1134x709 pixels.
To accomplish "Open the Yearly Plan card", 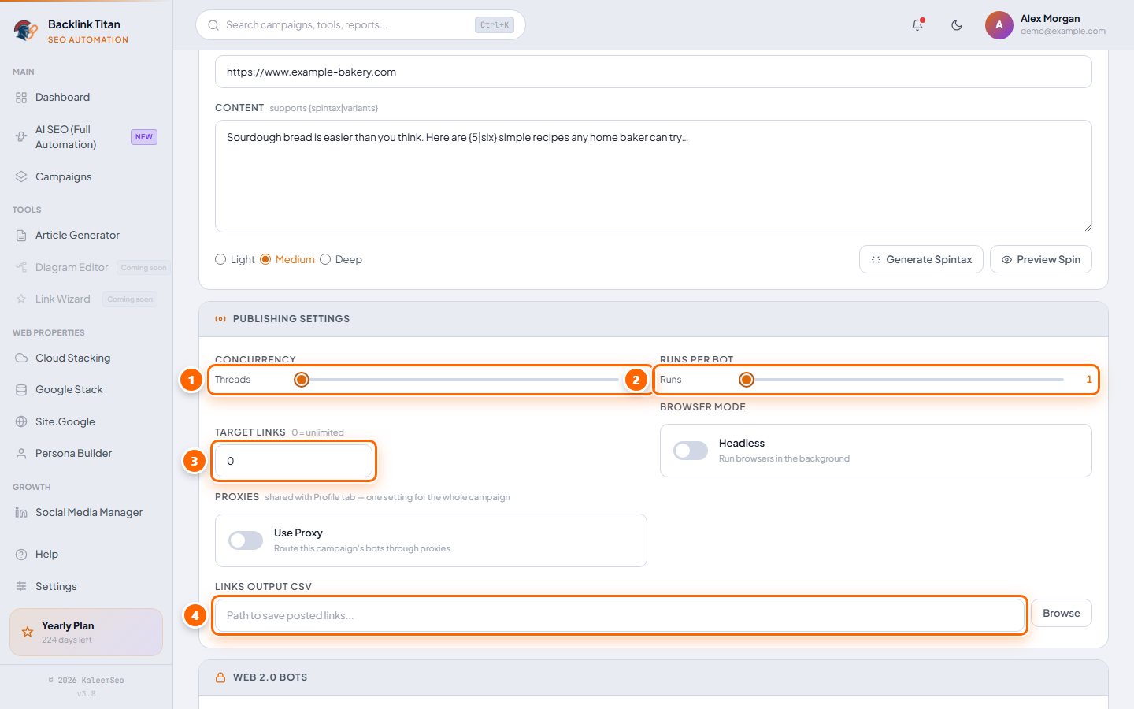I will [x=87, y=633].
